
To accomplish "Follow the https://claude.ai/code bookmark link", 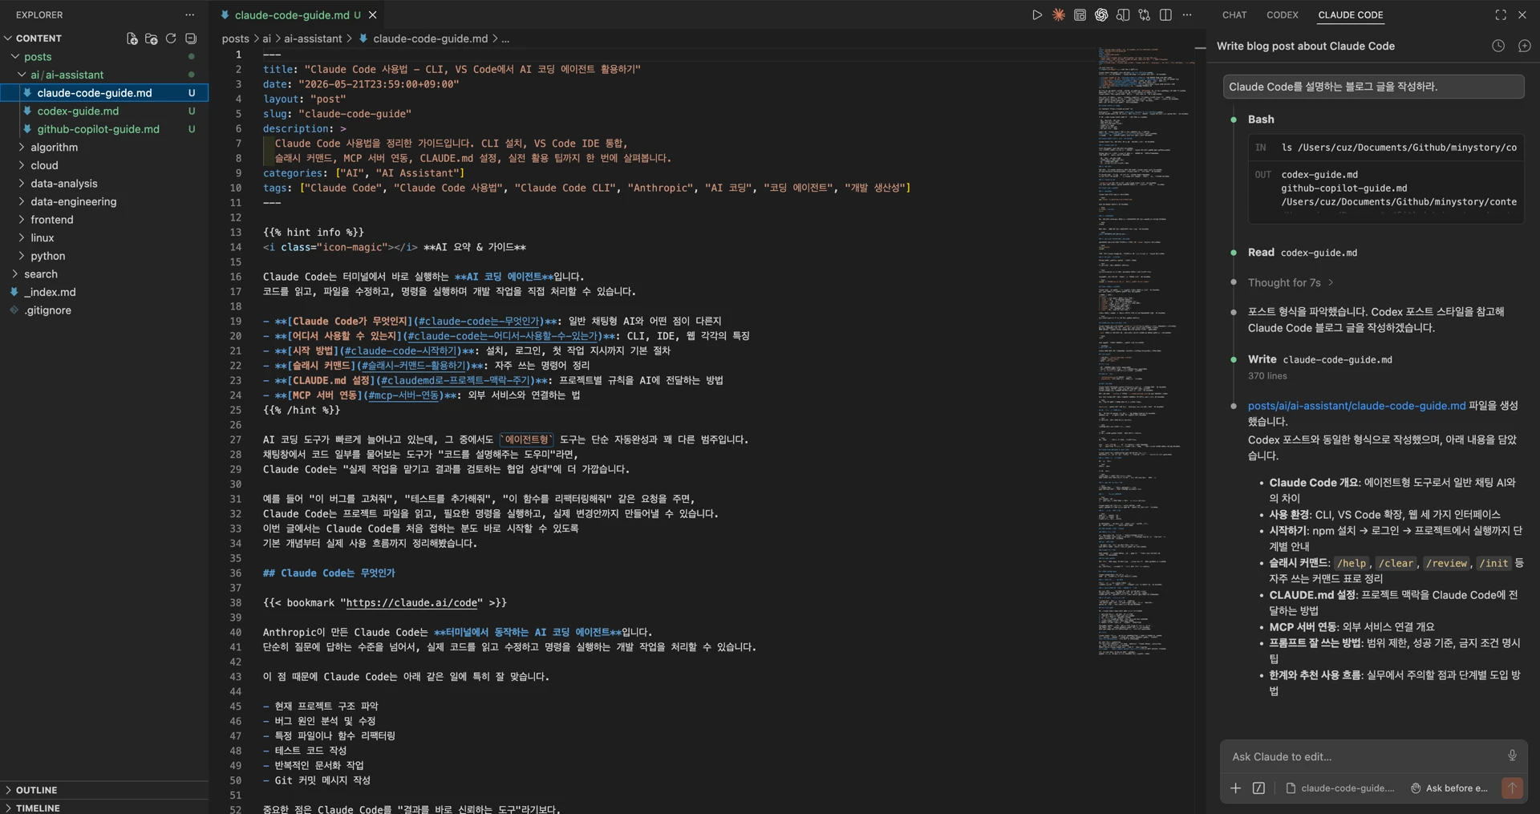I will coord(411,603).
